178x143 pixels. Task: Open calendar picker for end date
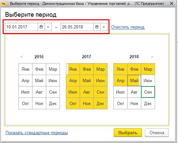97,27
